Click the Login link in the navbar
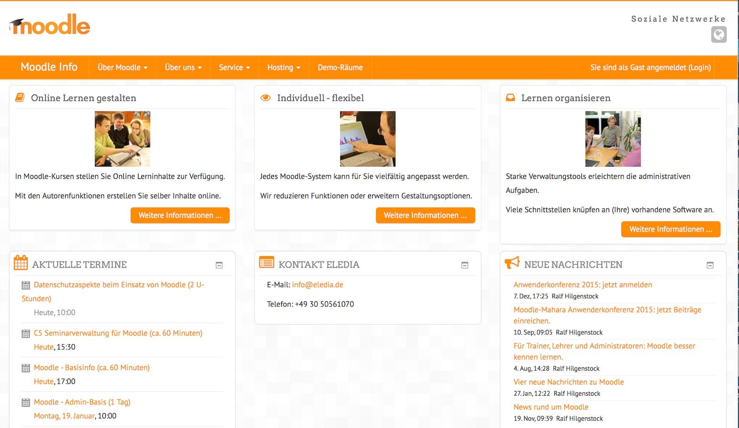The image size is (739, 428). coord(700,67)
